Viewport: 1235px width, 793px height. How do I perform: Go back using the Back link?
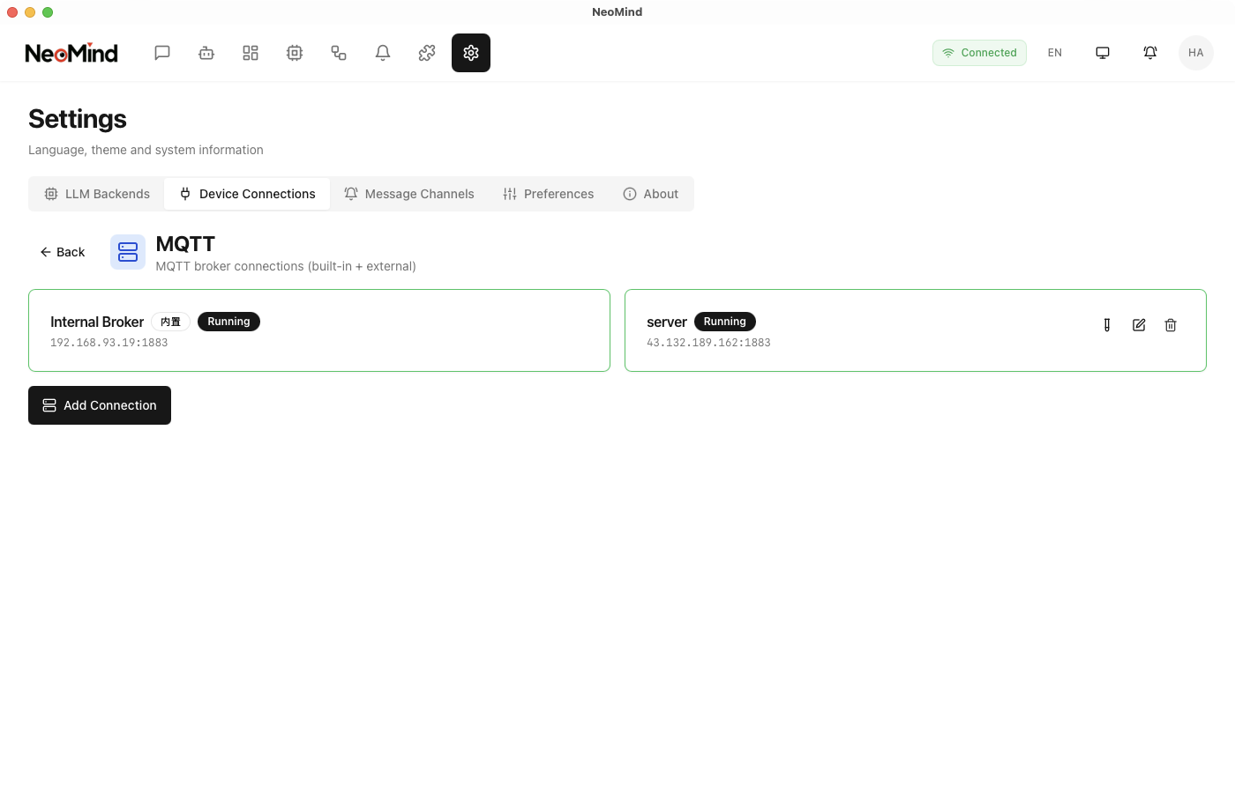[x=62, y=252]
